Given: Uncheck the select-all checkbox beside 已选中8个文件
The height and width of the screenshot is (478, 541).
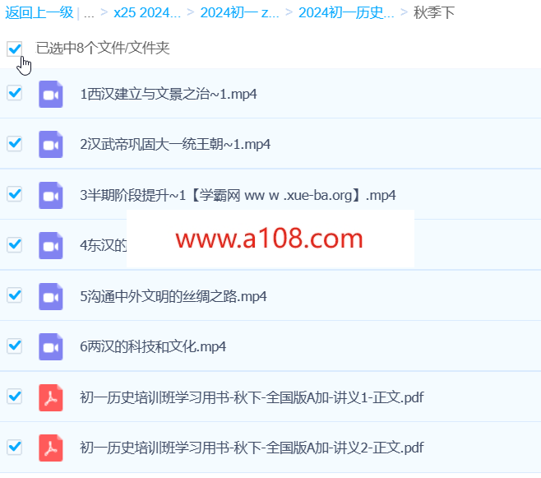Looking at the screenshot, I should 15,49.
